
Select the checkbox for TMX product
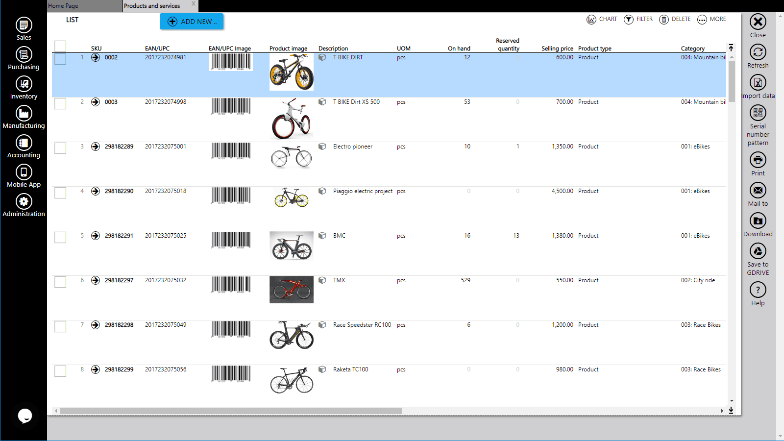click(60, 282)
